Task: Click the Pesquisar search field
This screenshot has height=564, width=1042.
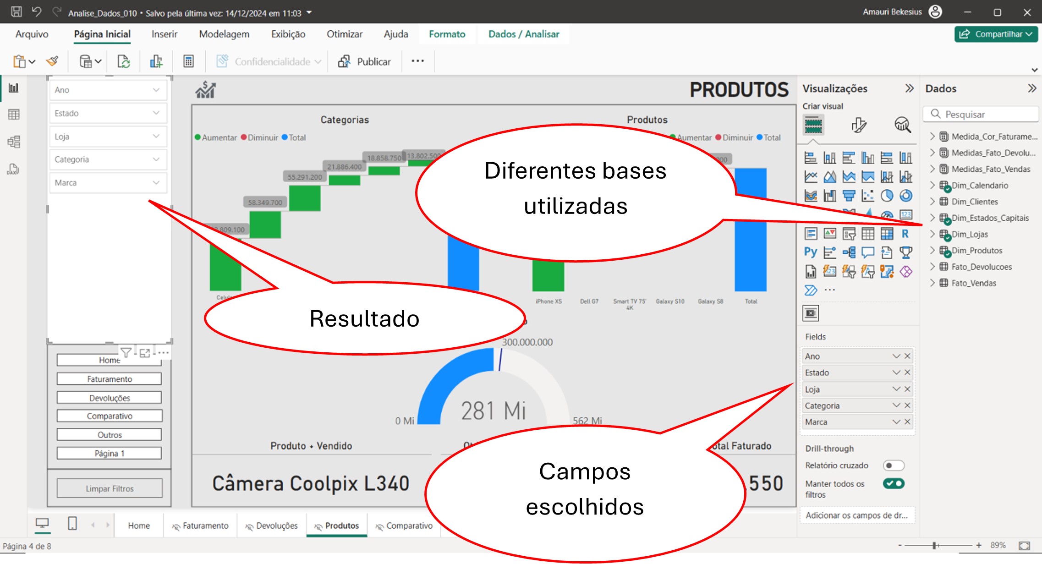Action: pyautogui.click(x=981, y=114)
